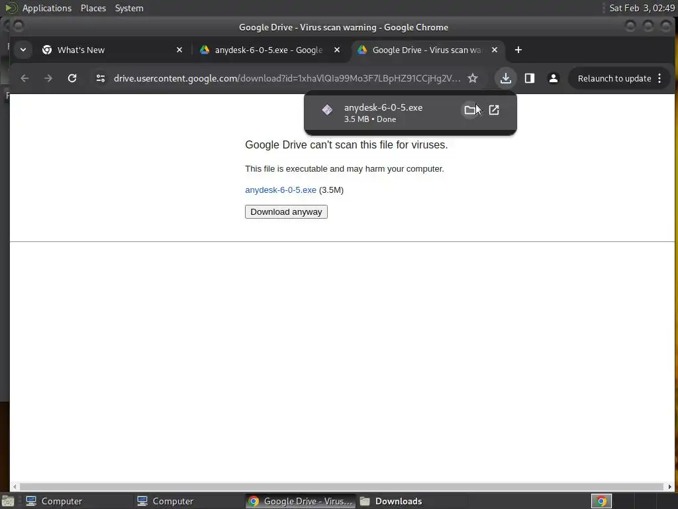Go back to previous page

pos(24,78)
